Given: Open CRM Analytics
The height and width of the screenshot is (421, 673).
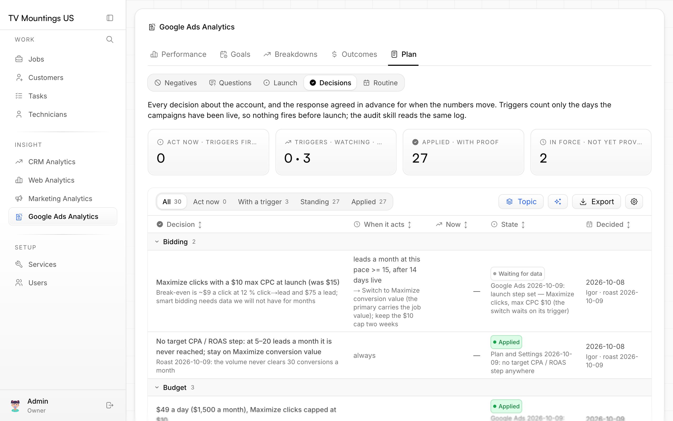Looking at the screenshot, I should click(x=63, y=162).
